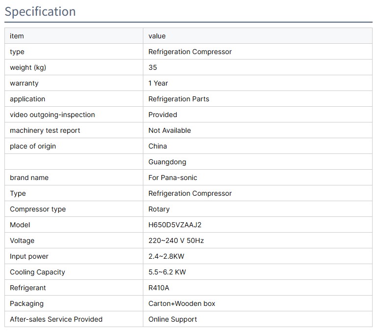This screenshot has height=331, width=378.
Task: Click the 'value' column header
Action: (x=157, y=36)
